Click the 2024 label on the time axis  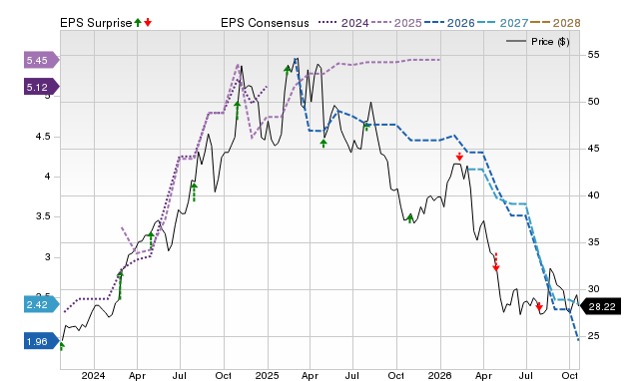coord(93,375)
